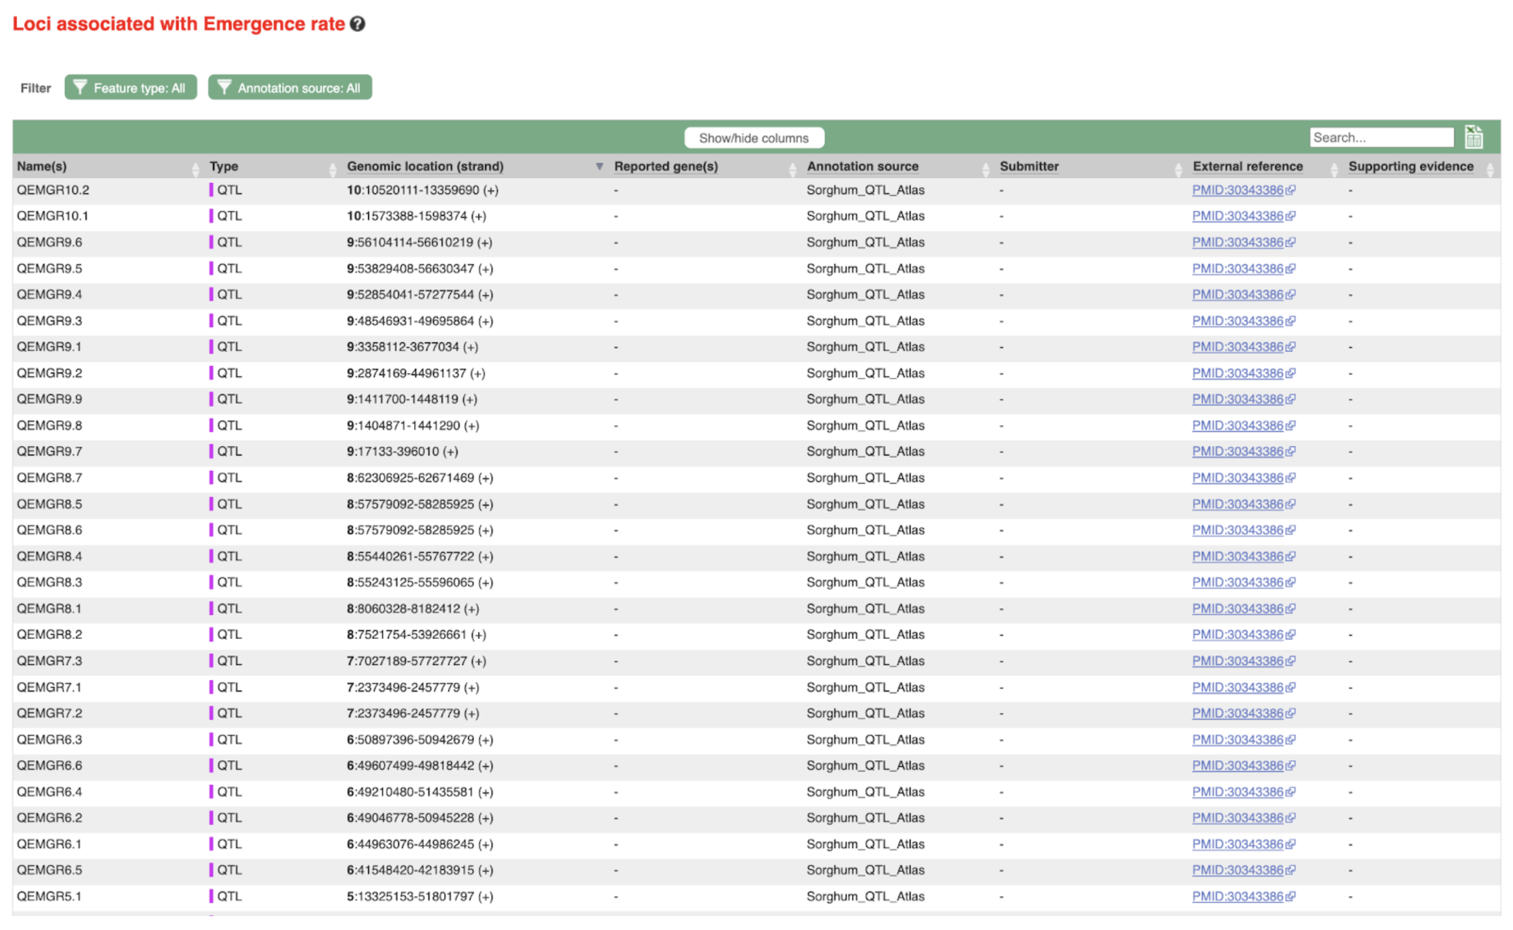Image resolution: width=1513 pixels, height=930 pixels.
Task: Click external link icon in QEMGR9.2 row
Action: click(x=1290, y=373)
